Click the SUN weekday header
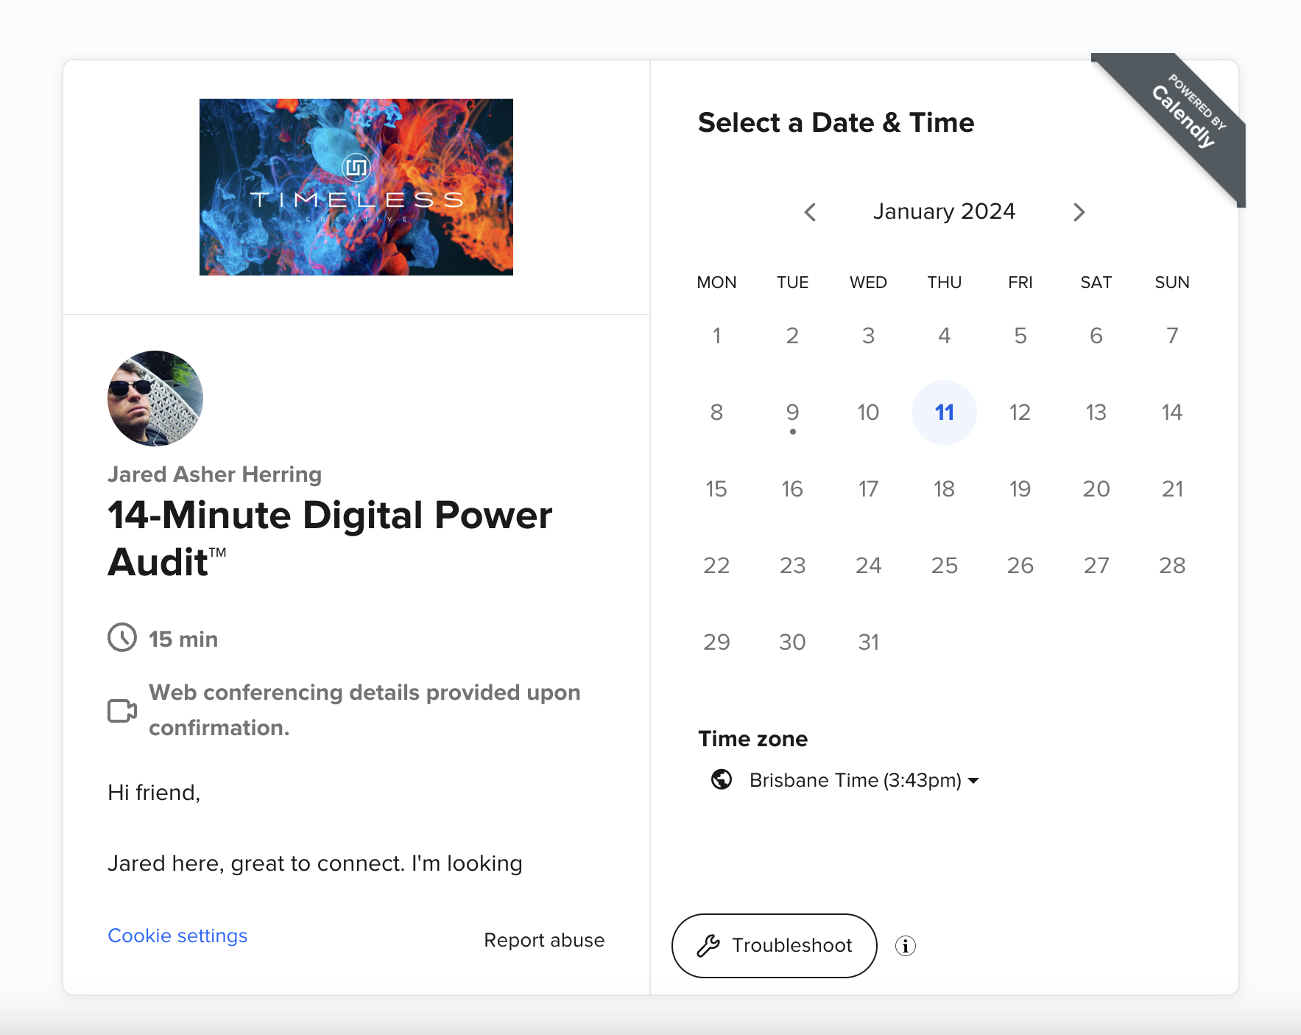Screen dimensions: 1301x1035 pyautogui.click(x=1172, y=283)
